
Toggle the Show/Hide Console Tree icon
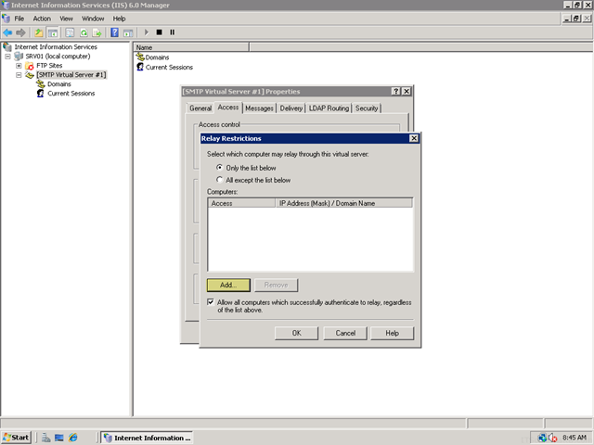[x=53, y=33]
